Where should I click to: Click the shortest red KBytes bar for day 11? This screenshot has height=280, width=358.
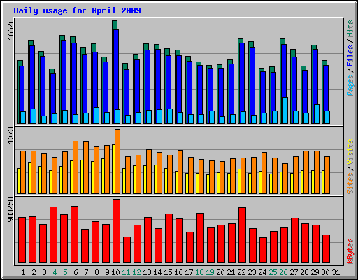pos(127,250)
